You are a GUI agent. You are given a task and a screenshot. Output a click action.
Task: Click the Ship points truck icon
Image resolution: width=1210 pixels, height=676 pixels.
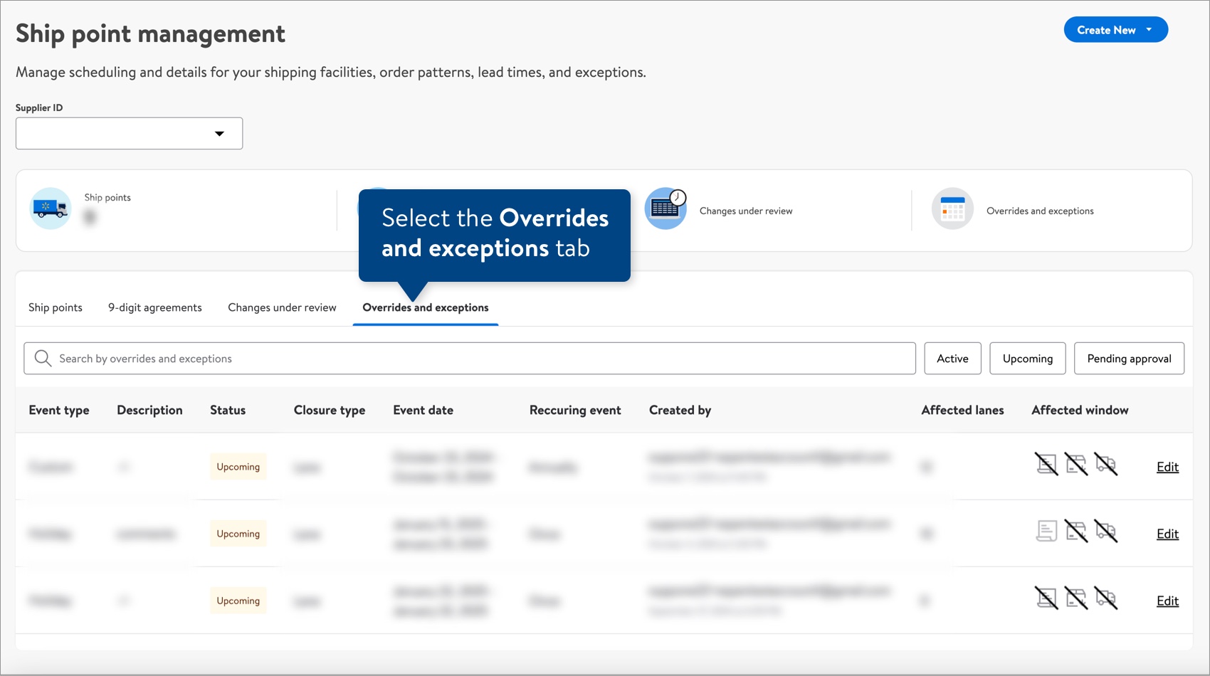click(x=51, y=208)
